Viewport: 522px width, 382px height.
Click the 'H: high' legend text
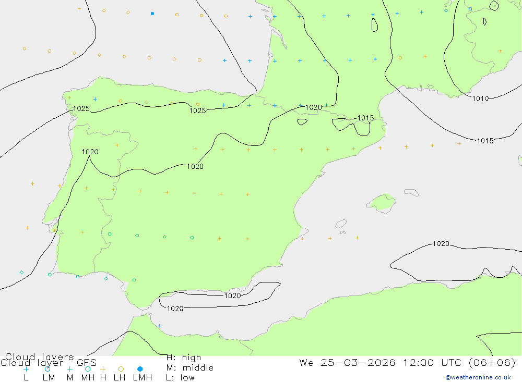(184, 358)
